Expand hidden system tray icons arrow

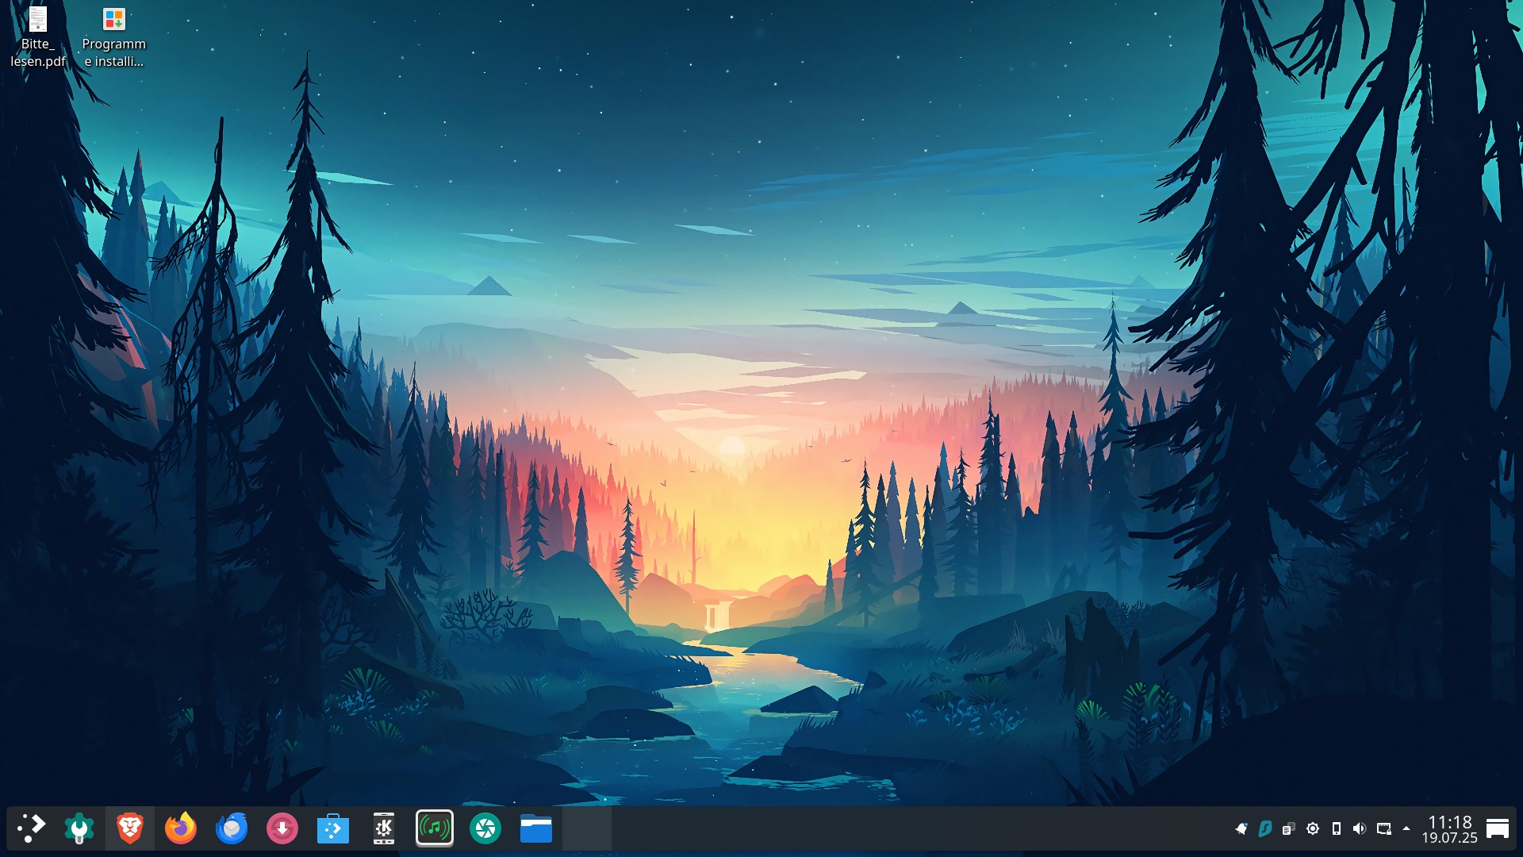[1406, 828]
